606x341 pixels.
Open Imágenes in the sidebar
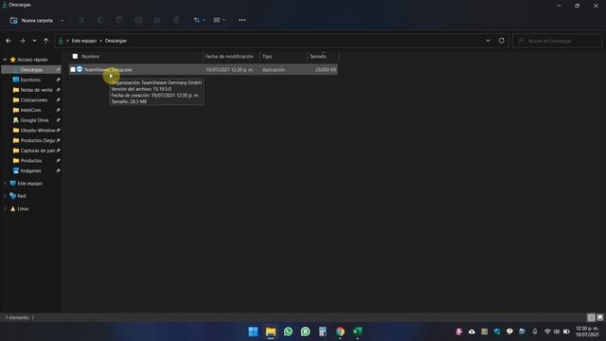coord(30,170)
